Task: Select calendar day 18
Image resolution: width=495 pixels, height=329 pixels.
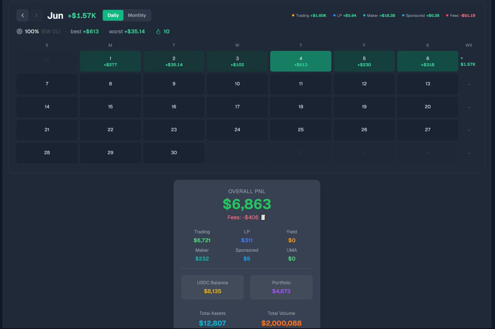Action: point(301,107)
